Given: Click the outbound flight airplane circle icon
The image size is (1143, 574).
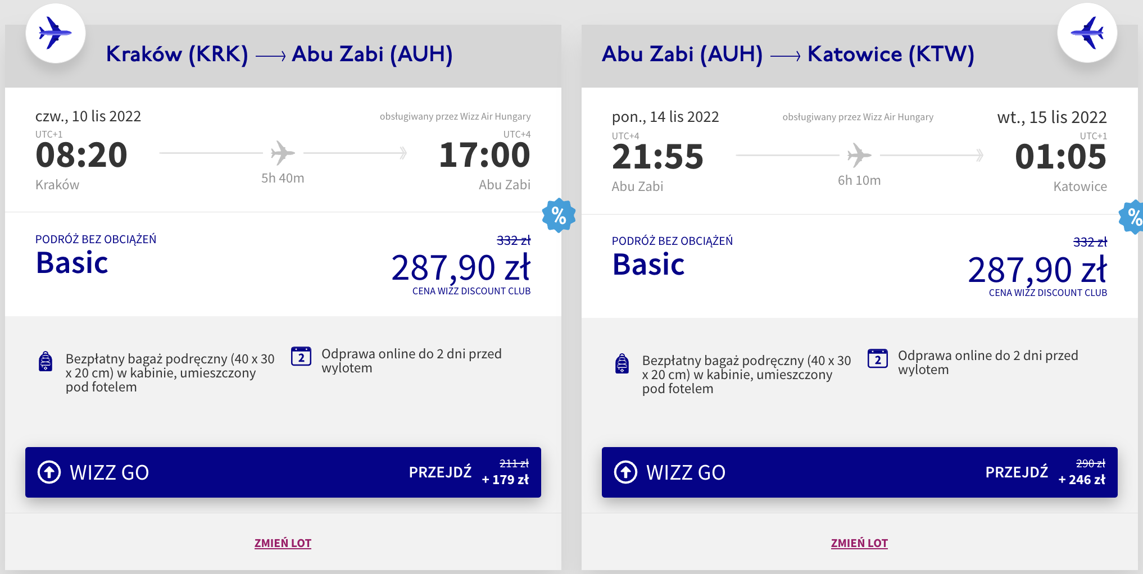Looking at the screenshot, I should (56, 33).
